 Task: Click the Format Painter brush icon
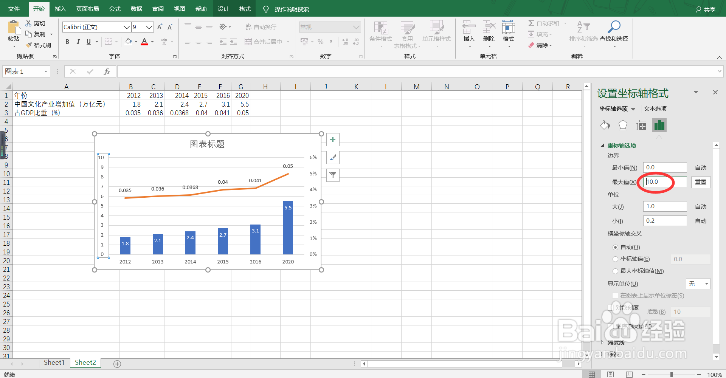pos(29,45)
